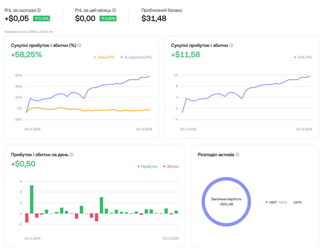Click info icon next to Розподіл активів
The width and height of the screenshot is (323, 251).
click(x=237, y=155)
